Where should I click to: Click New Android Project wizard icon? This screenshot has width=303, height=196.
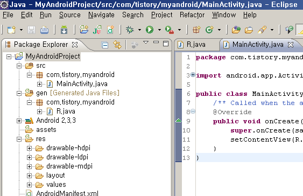pos(84,30)
